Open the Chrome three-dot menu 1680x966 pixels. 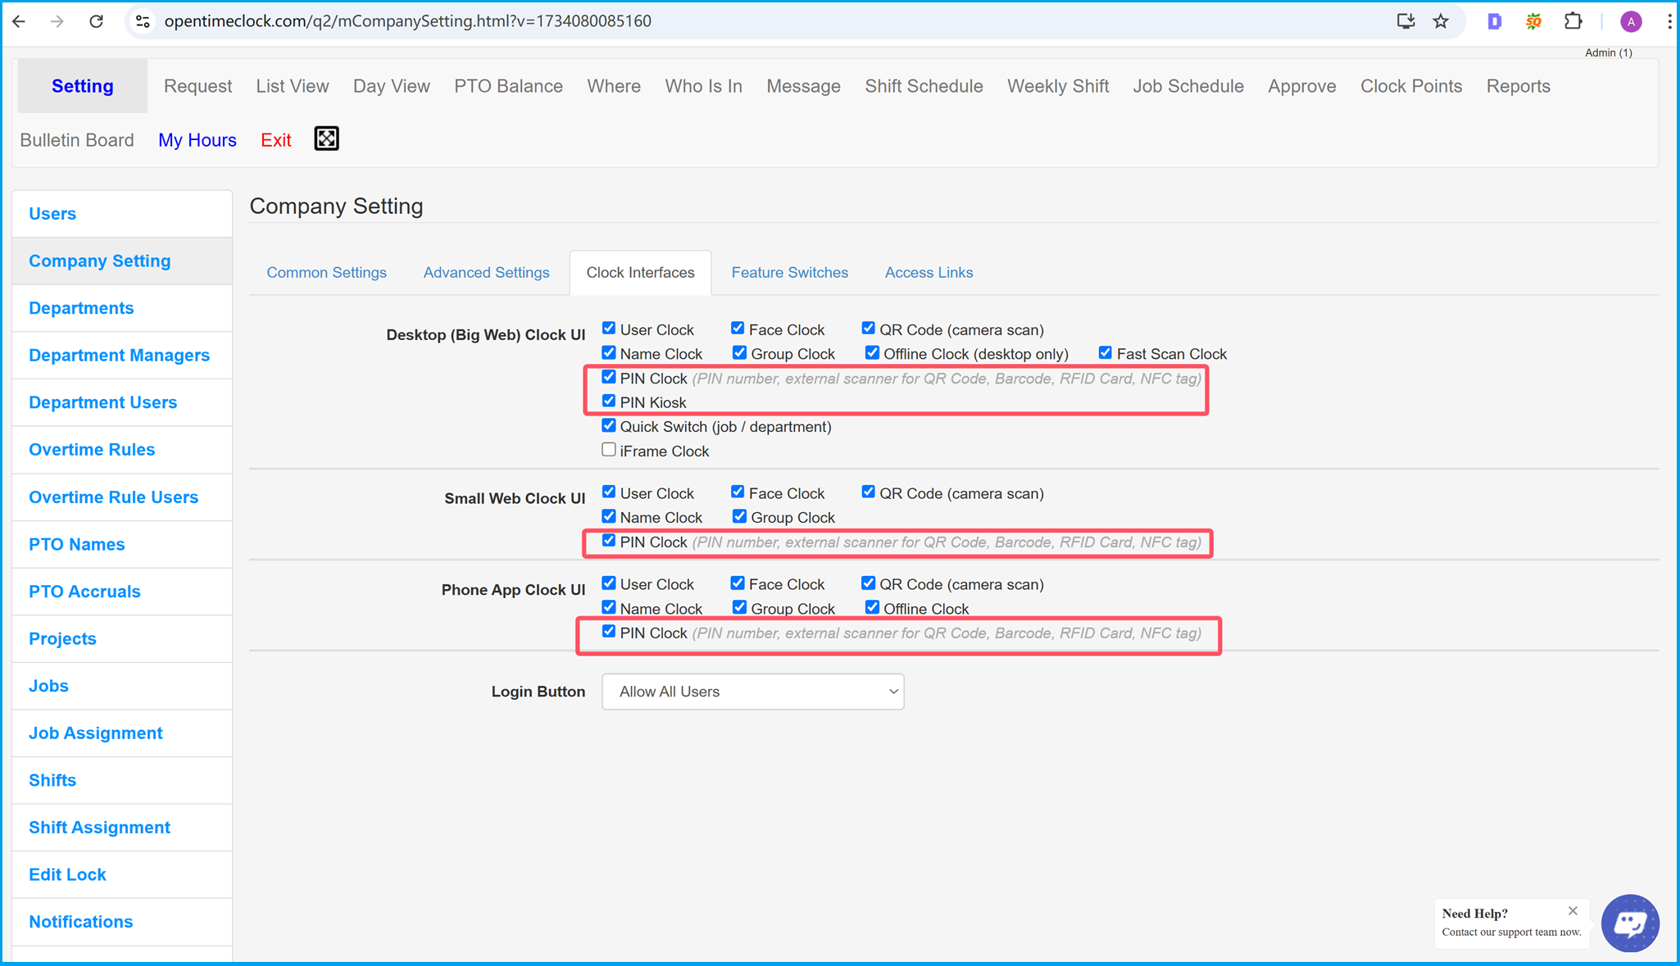point(1669,21)
